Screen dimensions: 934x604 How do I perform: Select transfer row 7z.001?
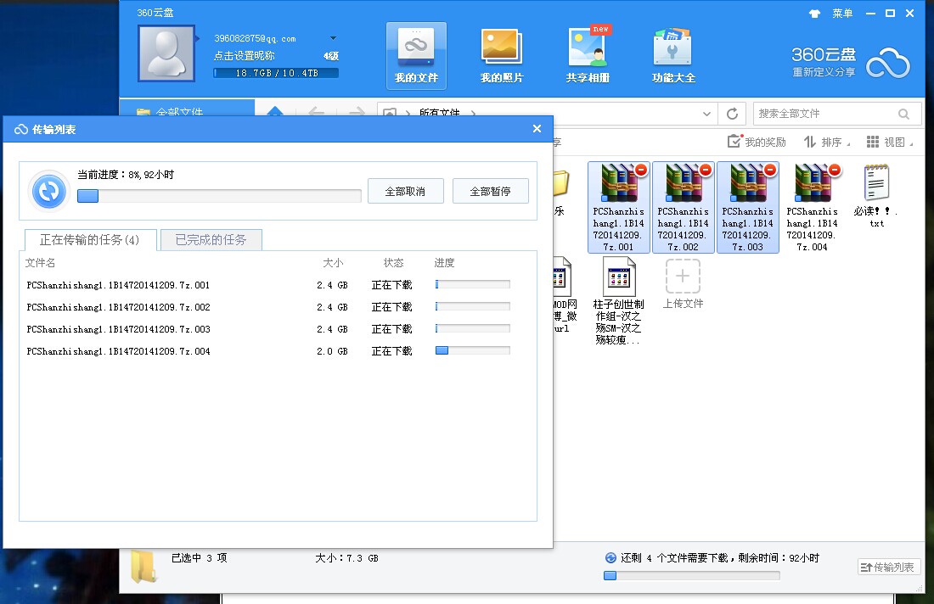click(x=278, y=285)
